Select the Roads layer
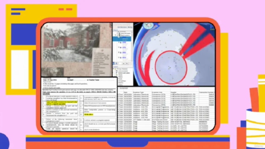The image size is (265, 149). click(x=120, y=79)
